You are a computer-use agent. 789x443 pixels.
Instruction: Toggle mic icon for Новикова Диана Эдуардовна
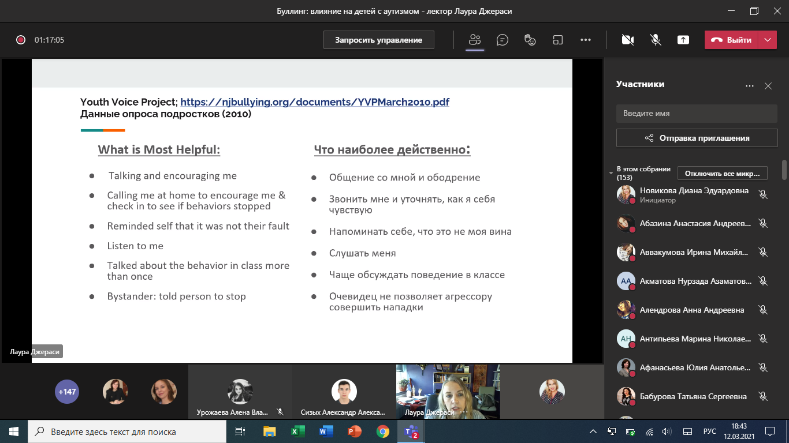(x=763, y=194)
